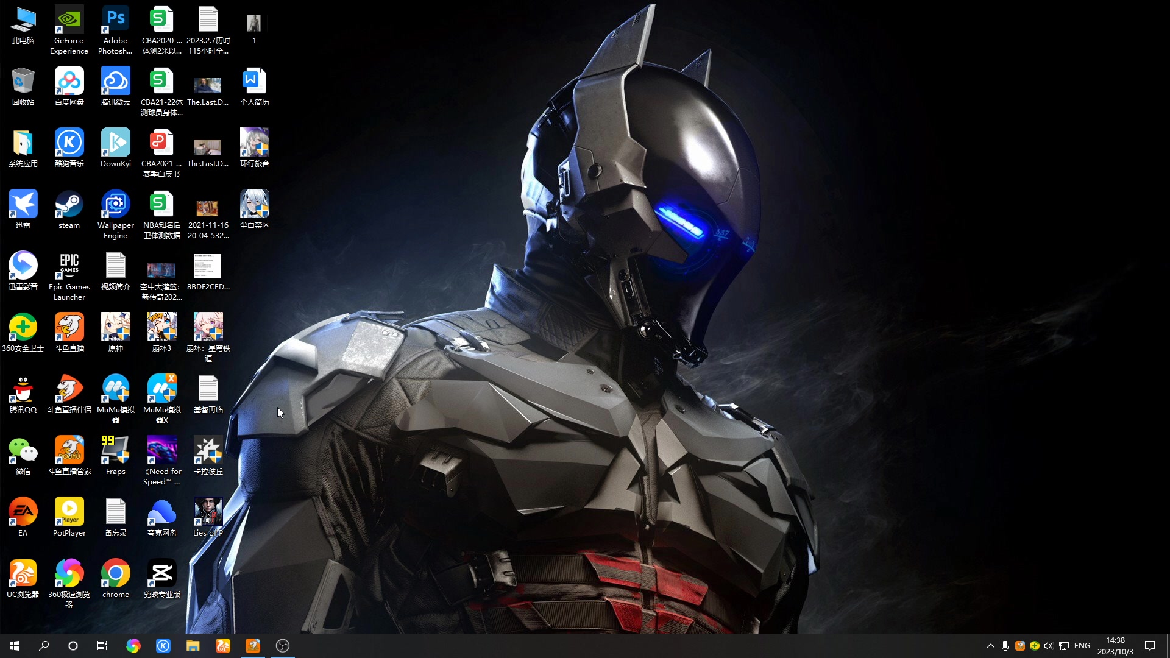Select the 基督再临 text file
This screenshot has height=658, width=1170.
[208, 395]
